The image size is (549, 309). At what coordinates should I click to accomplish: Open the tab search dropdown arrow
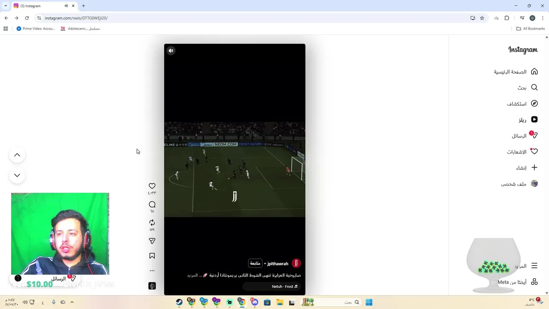(5, 6)
